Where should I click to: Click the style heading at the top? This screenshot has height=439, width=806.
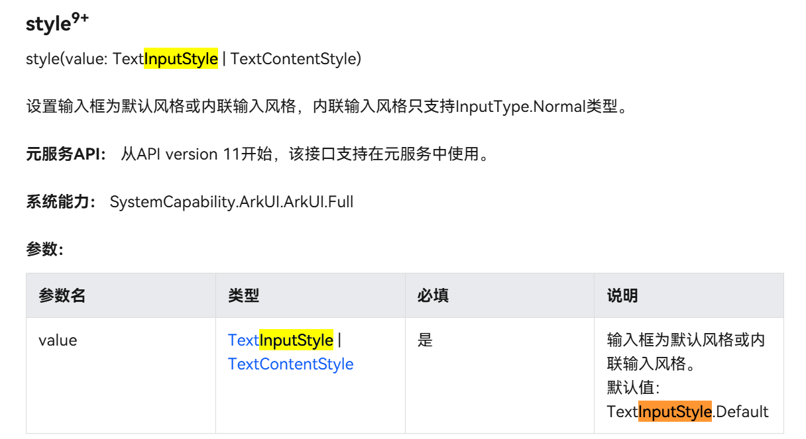tap(48, 24)
